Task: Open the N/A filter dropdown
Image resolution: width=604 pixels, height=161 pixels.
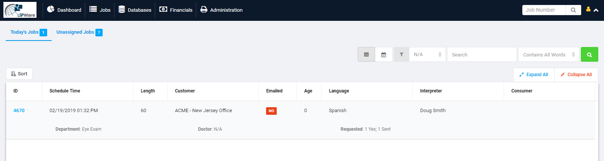Action: (x=427, y=55)
